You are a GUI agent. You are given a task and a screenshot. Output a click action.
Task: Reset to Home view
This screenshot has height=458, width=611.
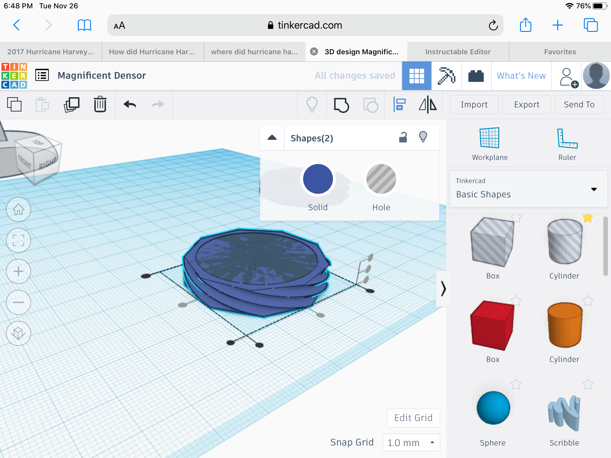(x=18, y=209)
